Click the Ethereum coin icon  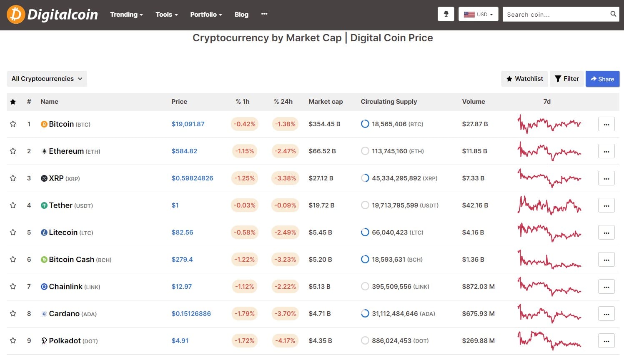[x=44, y=151]
